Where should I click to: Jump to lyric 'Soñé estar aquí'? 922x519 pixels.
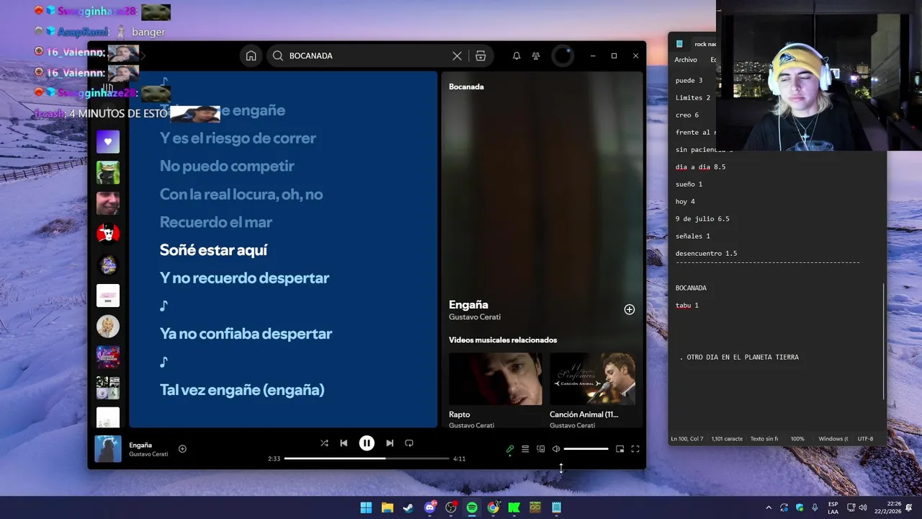pos(213,250)
